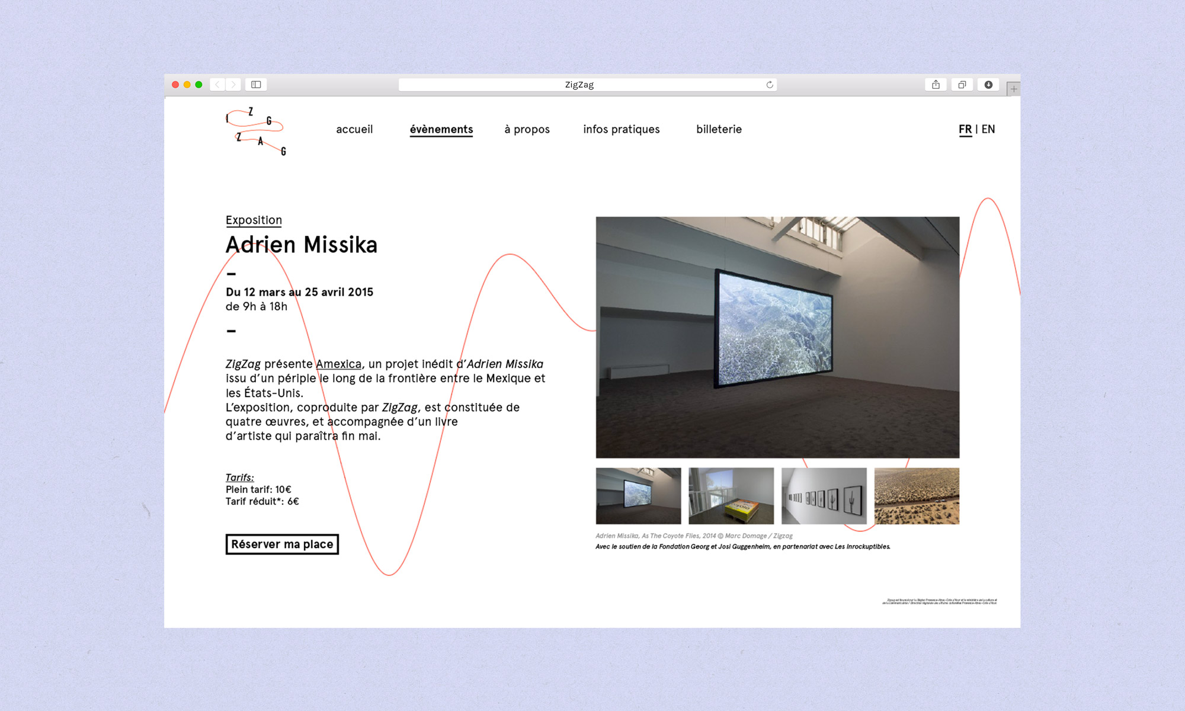Reload the page using the refresh icon
Image resolution: width=1185 pixels, height=711 pixels.
click(x=770, y=85)
